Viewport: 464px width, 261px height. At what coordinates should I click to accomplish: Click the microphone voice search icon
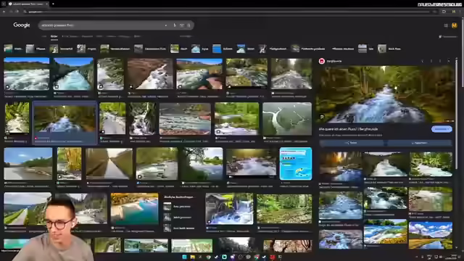click(x=175, y=25)
